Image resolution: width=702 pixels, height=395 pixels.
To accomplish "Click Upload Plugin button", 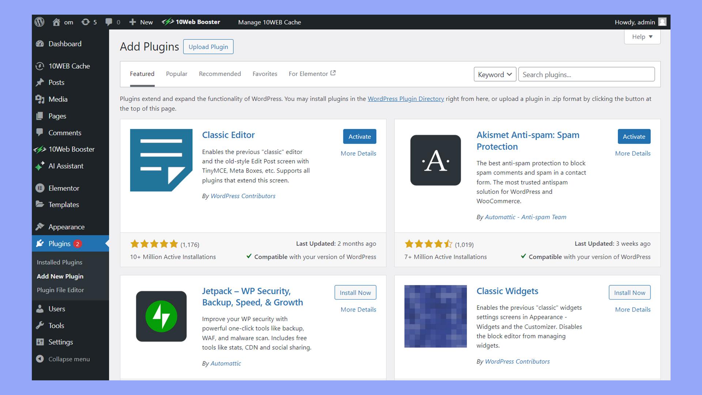I will pos(208,46).
